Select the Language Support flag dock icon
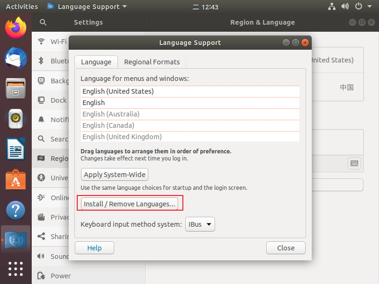 pyautogui.click(x=16, y=240)
